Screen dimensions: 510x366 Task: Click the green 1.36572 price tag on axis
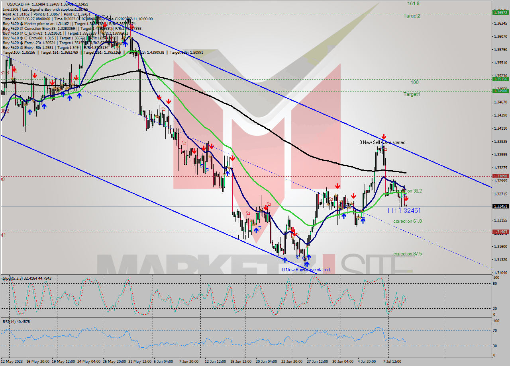tap(500, 13)
